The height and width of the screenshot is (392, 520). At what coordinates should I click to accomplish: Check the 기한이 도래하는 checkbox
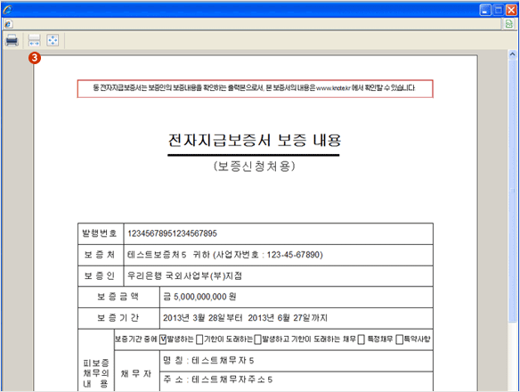[199, 339]
